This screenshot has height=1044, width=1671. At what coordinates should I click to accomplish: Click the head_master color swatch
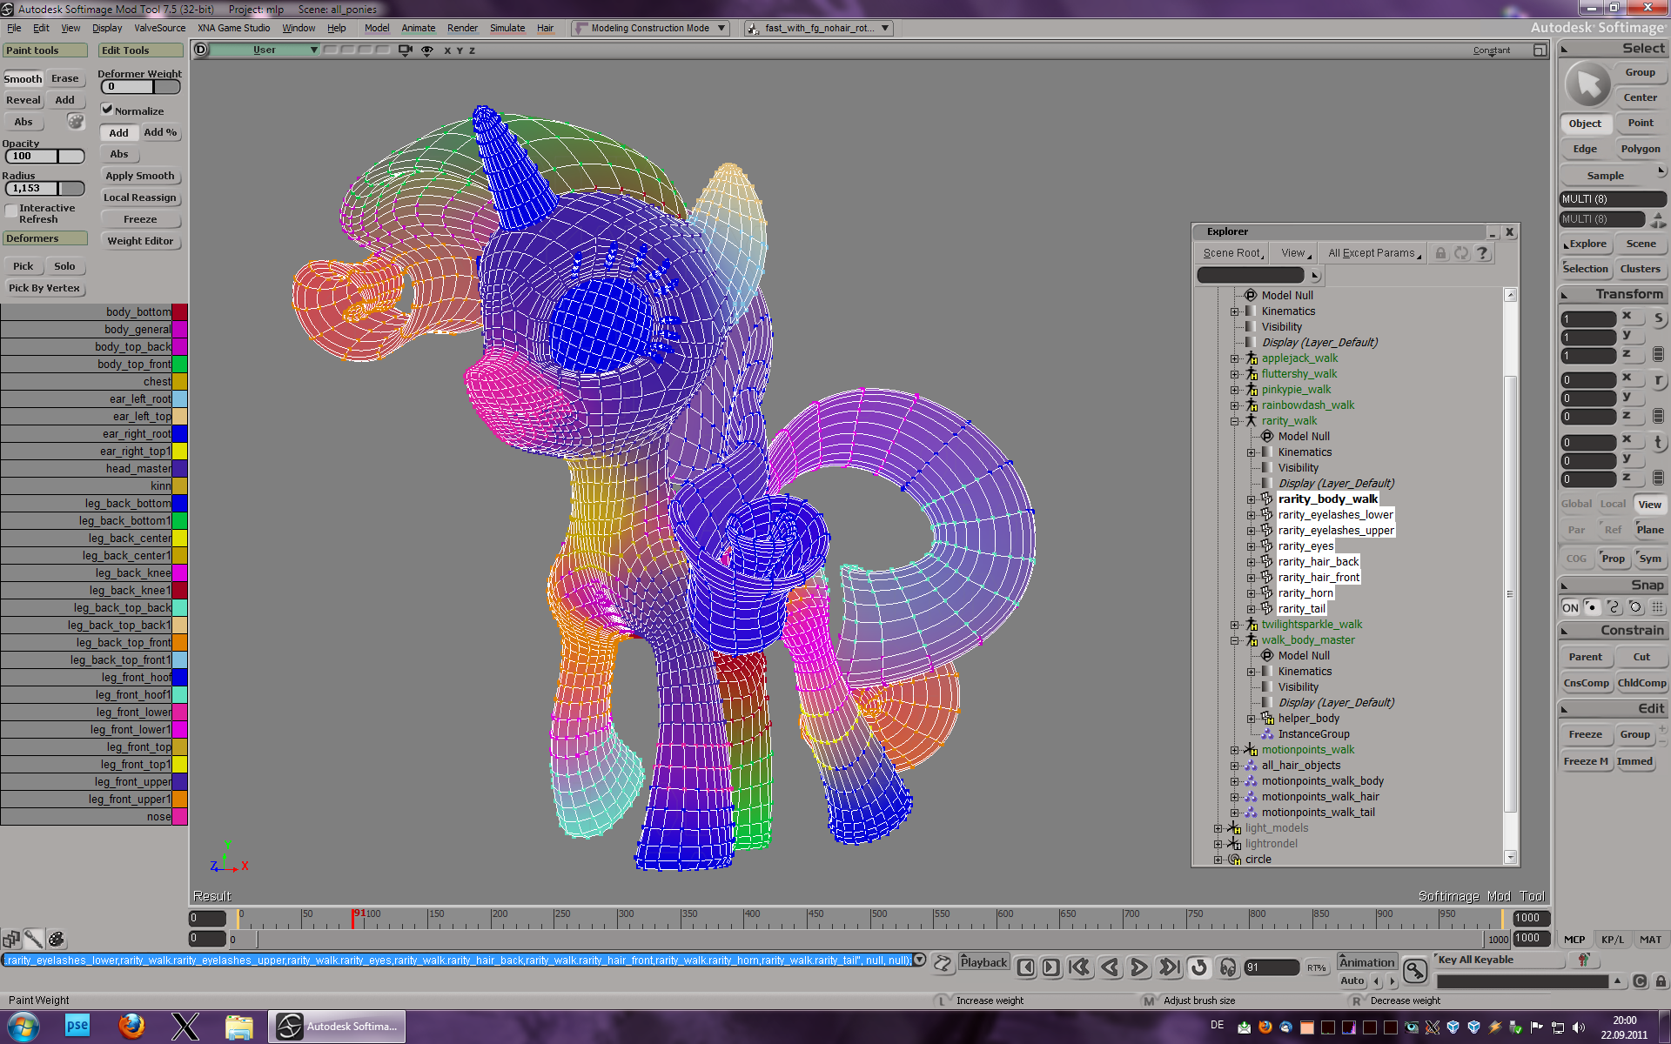click(x=179, y=469)
